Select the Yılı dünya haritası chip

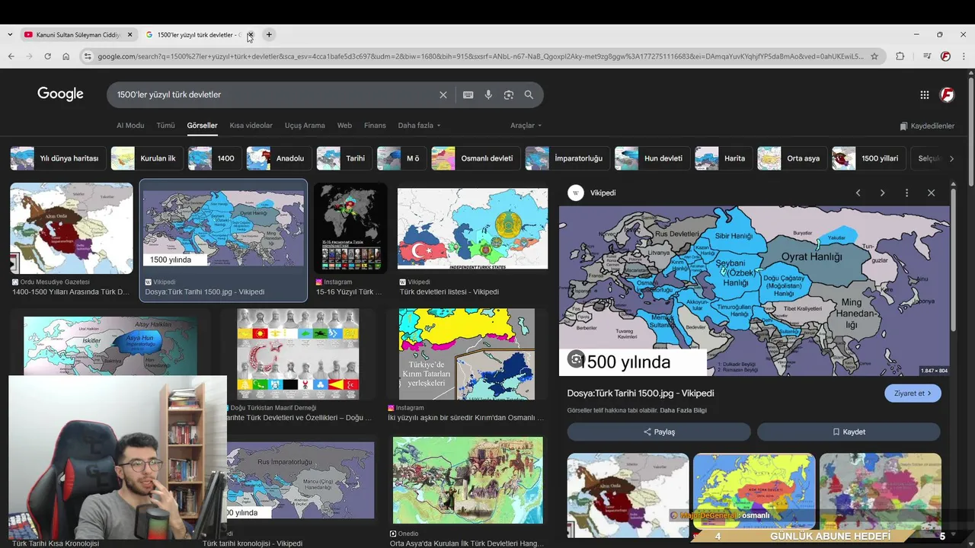(57, 158)
